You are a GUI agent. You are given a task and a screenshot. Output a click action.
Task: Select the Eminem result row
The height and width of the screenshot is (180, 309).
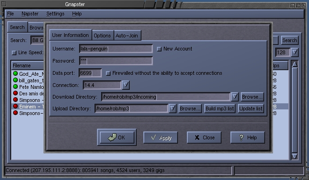pyautogui.click(x=28, y=107)
